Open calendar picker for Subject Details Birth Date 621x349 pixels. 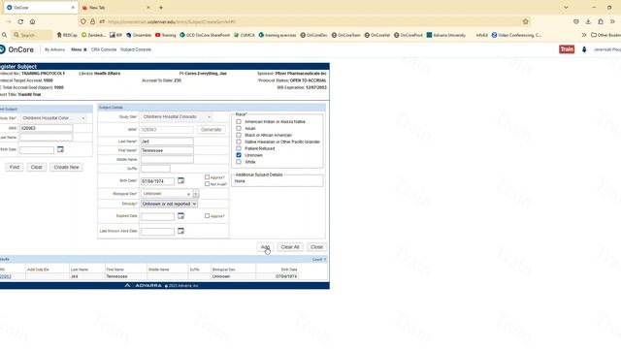(180, 180)
